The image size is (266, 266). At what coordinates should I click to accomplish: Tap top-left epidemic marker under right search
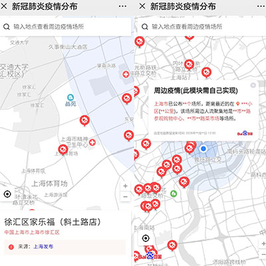tap(140, 42)
